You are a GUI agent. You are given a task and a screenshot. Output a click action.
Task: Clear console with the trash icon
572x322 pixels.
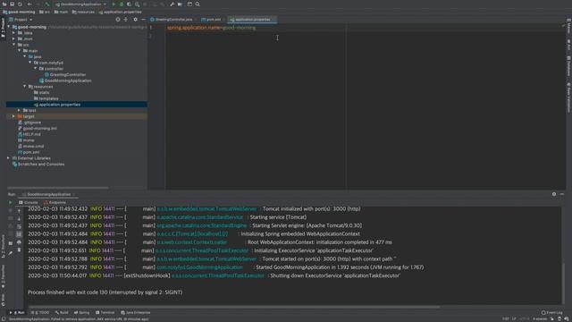click(x=19, y=250)
